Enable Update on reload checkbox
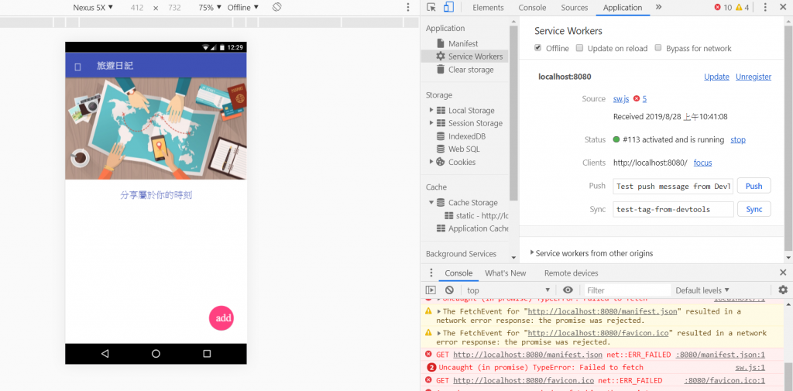This screenshot has width=793, height=391. pos(579,48)
